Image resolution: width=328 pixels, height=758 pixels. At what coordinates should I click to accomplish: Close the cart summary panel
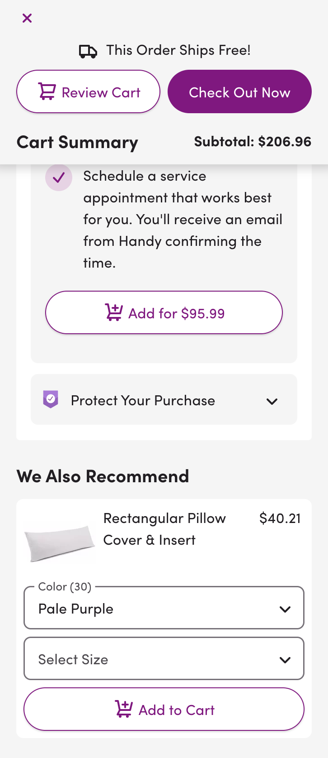click(x=27, y=18)
